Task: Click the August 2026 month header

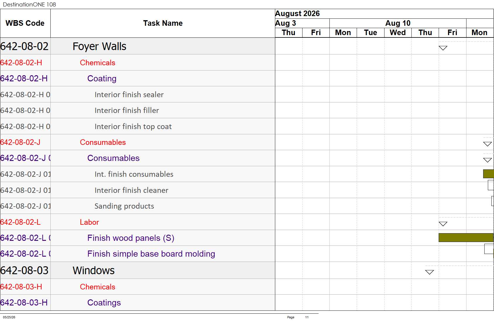Action: (x=298, y=13)
